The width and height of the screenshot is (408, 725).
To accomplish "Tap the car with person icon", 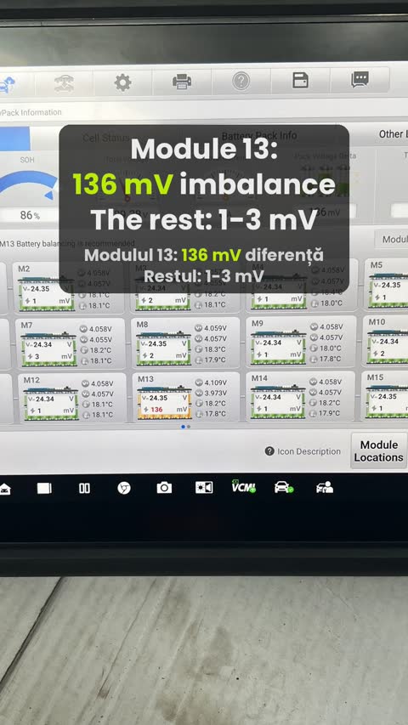I will point(324,487).
